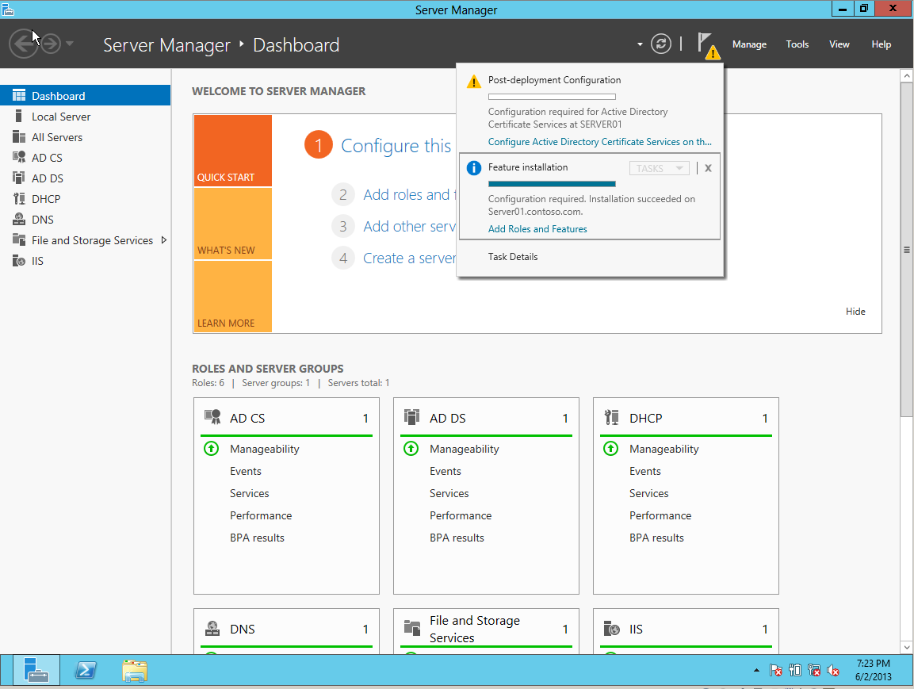The width and height of the screenshot is (914, 689).
Task: Open AD CS Manageability status
Action: (264, 449)
